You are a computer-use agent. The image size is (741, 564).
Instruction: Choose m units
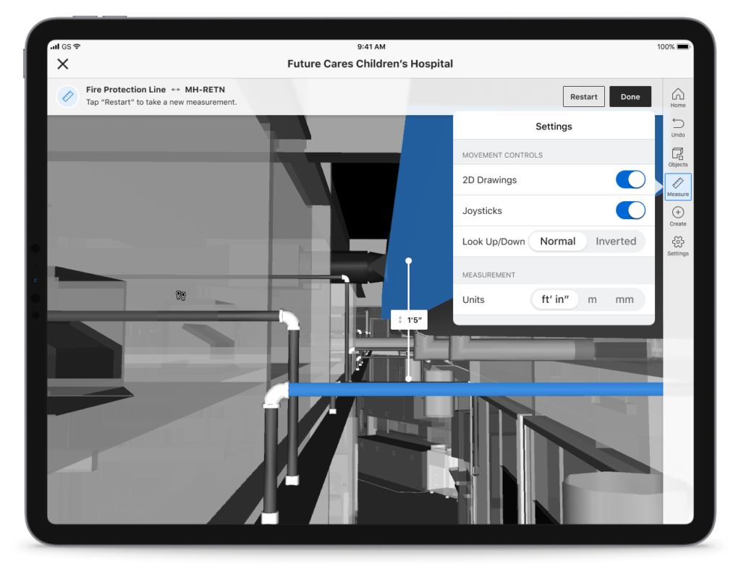click(592, 299)
